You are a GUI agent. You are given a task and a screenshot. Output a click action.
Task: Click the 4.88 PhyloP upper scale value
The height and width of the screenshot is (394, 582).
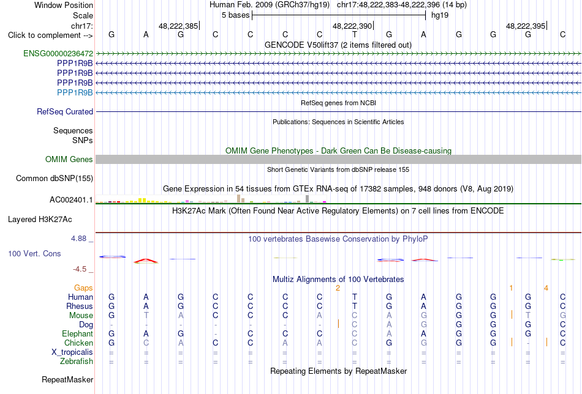coord(78,239)
